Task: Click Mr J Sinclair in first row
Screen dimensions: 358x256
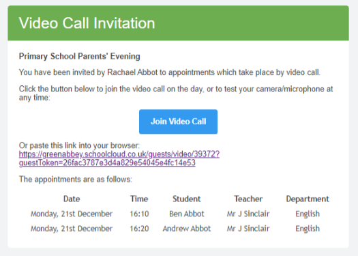Action: pos(248,214)
